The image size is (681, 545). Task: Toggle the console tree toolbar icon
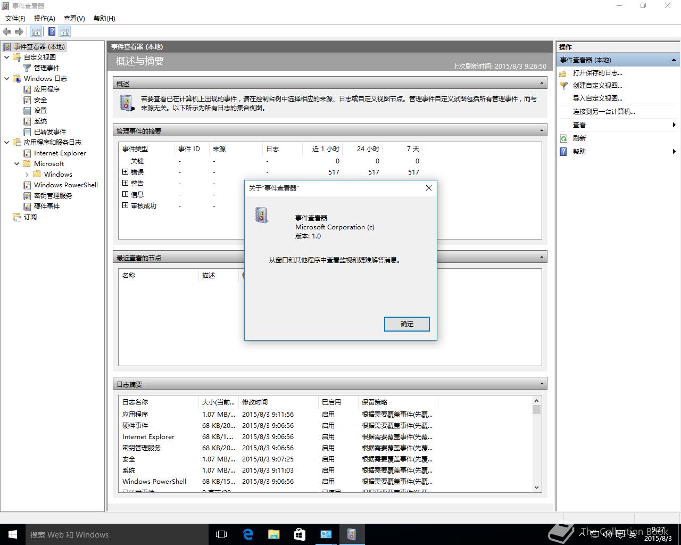[x=36, y=32]
